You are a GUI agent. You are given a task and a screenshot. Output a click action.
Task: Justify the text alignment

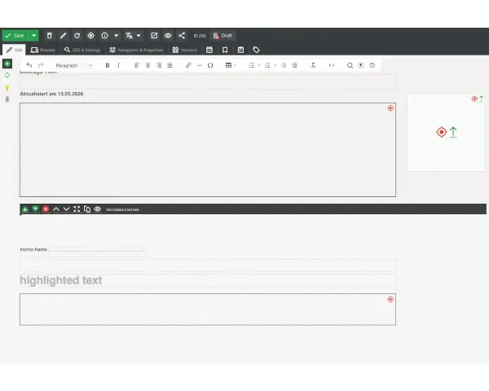[x=170, y=65]
